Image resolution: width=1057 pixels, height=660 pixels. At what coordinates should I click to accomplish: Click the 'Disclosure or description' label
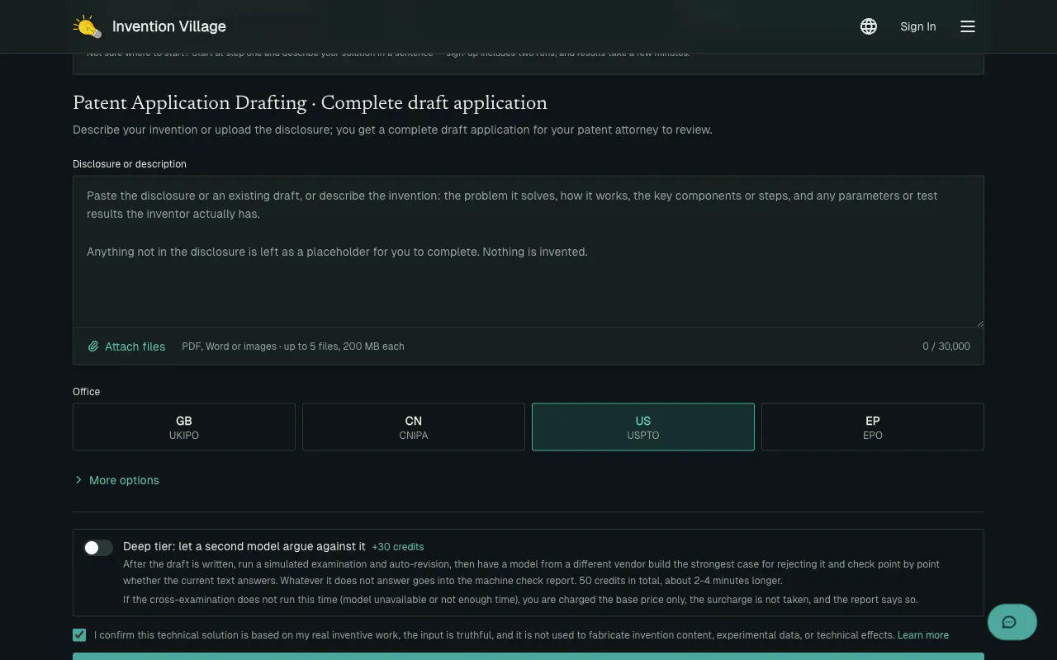coord(130,164)
